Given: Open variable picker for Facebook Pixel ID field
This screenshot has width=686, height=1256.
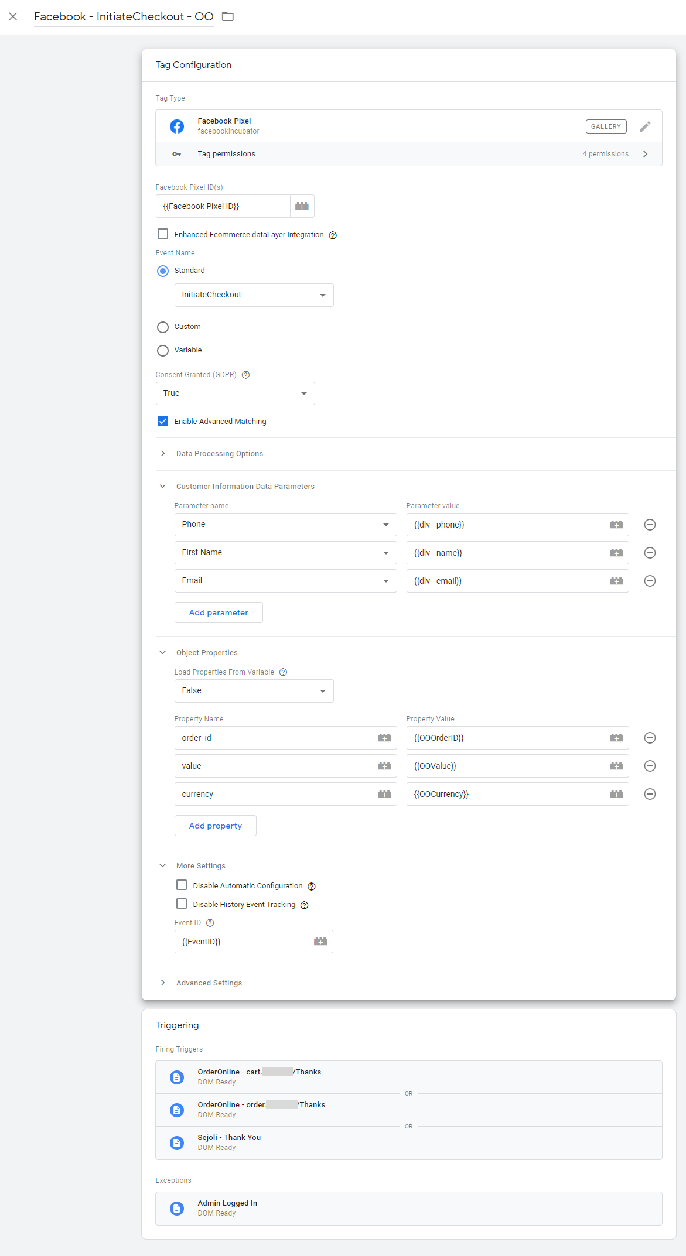Looking at the screenshot, I should point(302,206).
